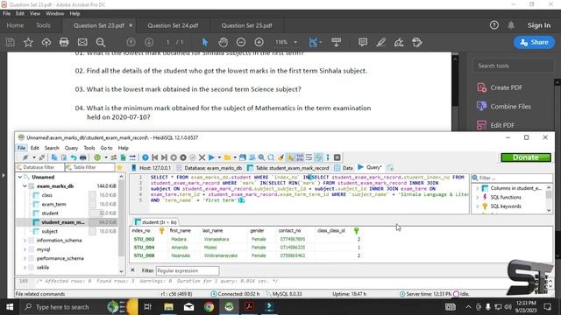The image size is (561, 315).
Task: Expand the sakila database node
Action: [x=25, y=267]
